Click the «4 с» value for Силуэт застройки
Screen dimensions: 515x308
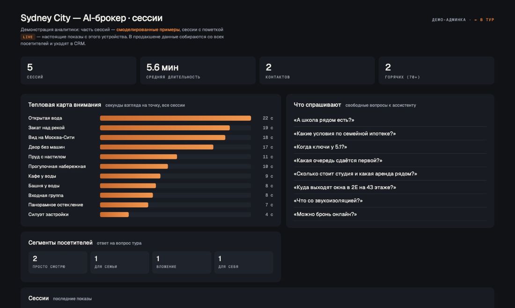pyautogui.click(x=269, y=214)
